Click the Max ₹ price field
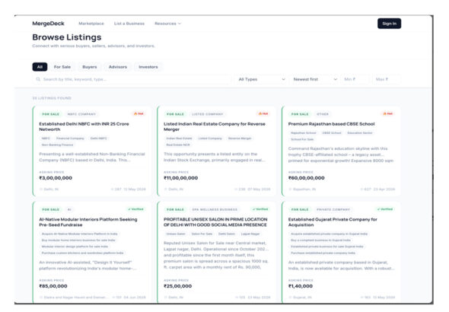This screenshot has height=312, width=449. [387, 79]
